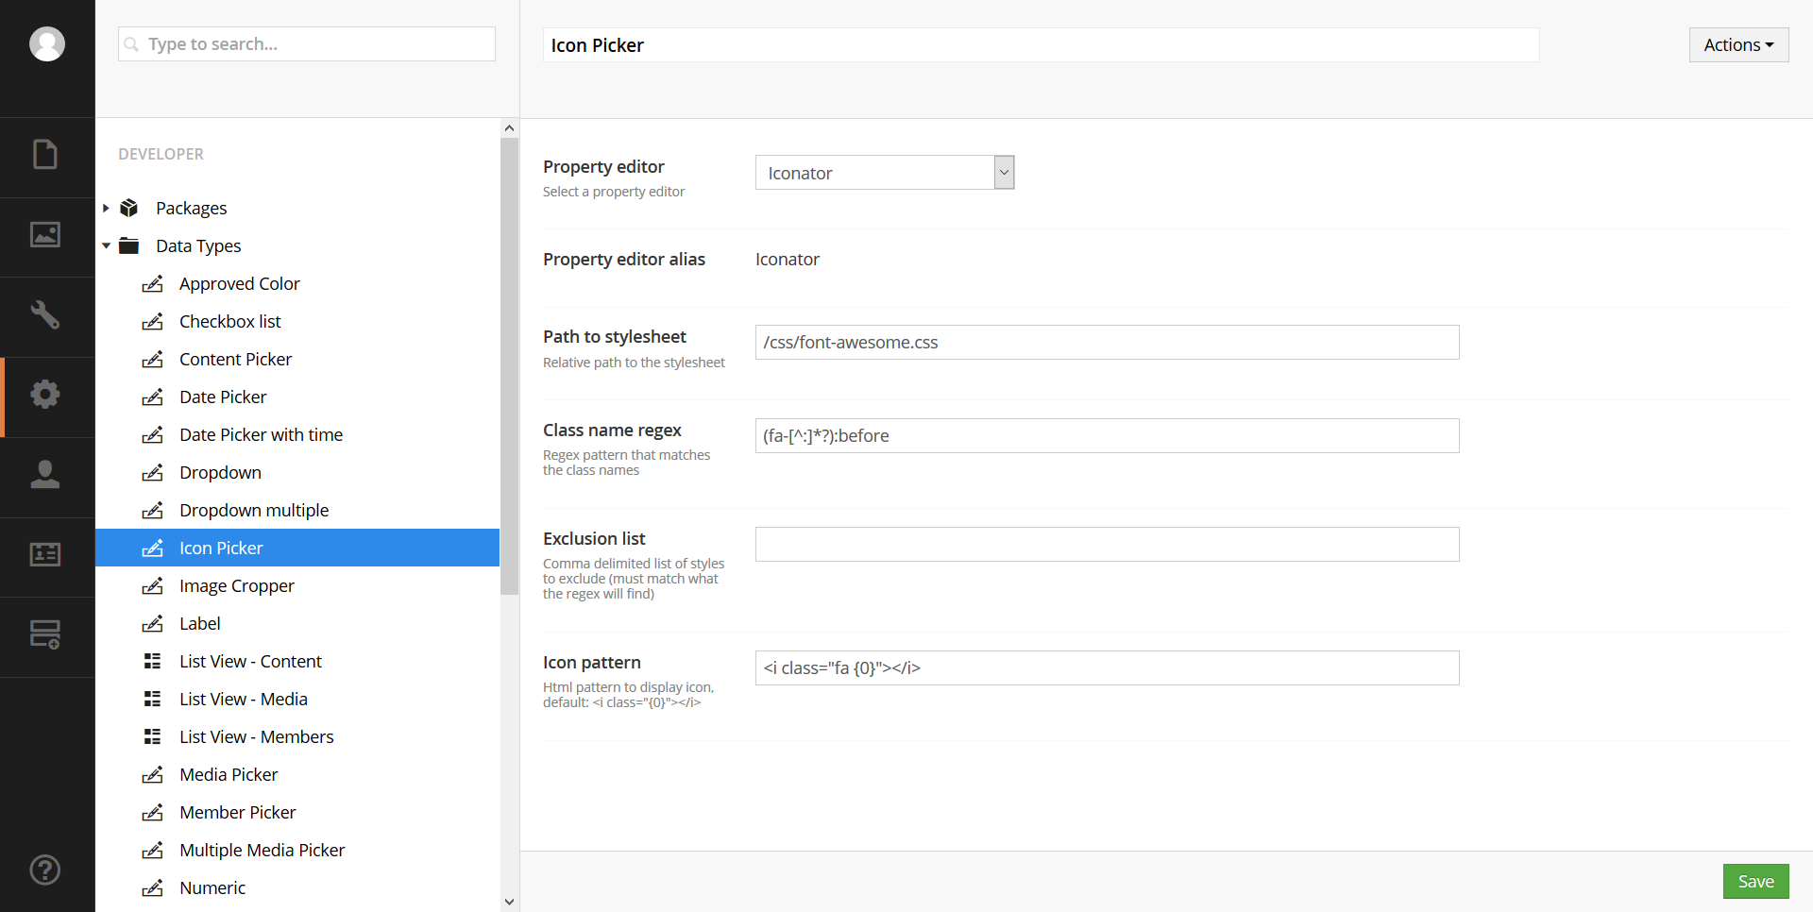Open the Property editor Iconator dropdown
Image resolution: width=1813 pixels, height=912 pixels.
pyautogui.click(x=885, y=172)
